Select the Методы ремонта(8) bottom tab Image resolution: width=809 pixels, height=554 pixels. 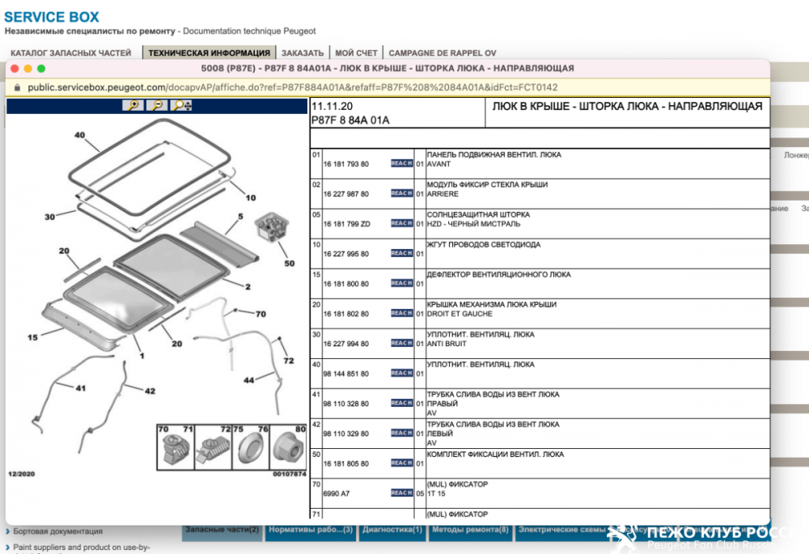pos(470,531)
